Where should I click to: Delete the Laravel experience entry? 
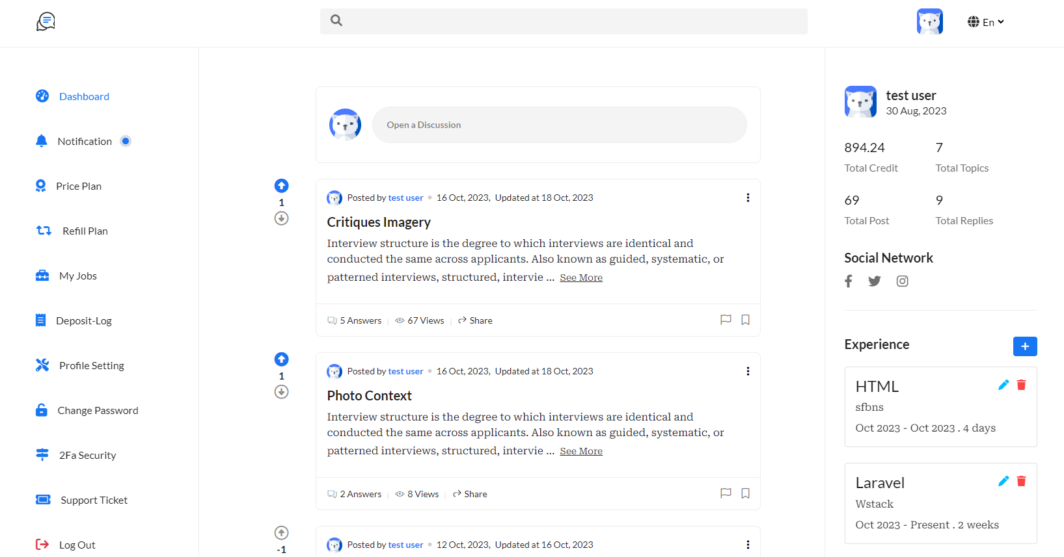point(1021,481)
